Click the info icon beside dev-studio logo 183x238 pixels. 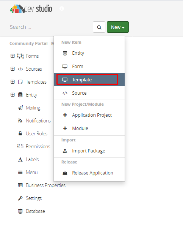coord(61,8)
